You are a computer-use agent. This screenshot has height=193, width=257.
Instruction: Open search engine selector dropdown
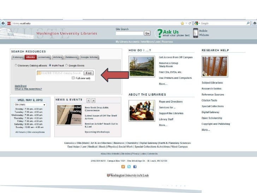(x=197, y=23)
